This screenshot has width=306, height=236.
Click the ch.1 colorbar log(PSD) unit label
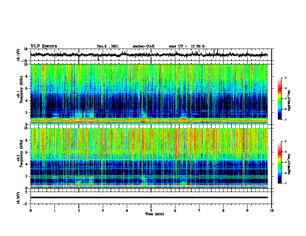pyautogui.click(x=290, y=100)
